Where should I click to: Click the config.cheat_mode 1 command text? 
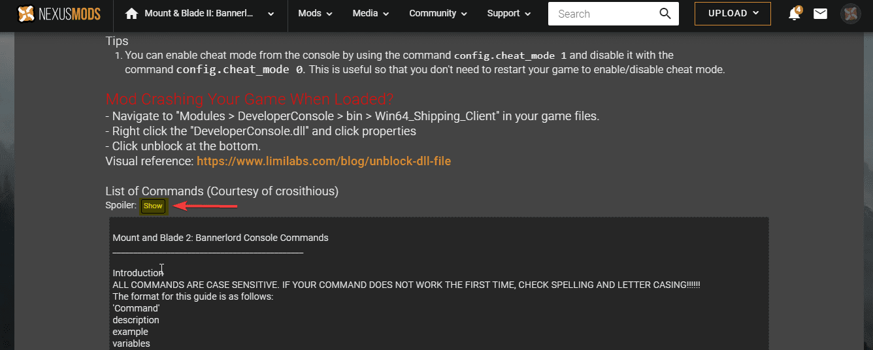[x=510, y=56]
